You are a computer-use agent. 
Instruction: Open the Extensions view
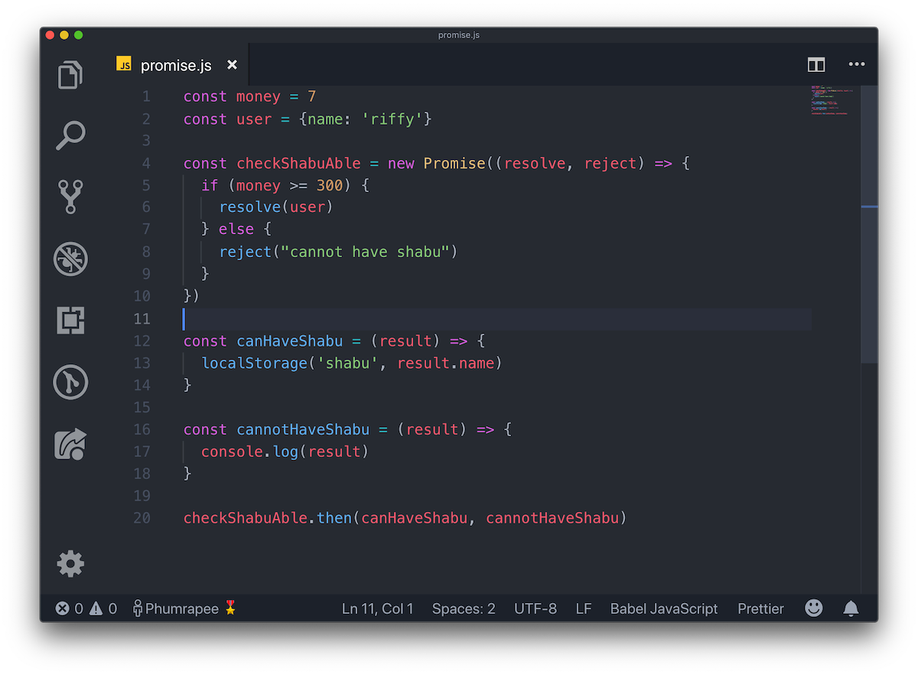[x=70, y=320]
